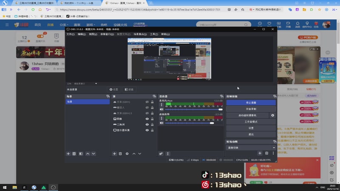The height and width of the screenshot is (191, 340).
Task: Open 麦克风/Aux channel three-dot options
Action: click(161, 104)
